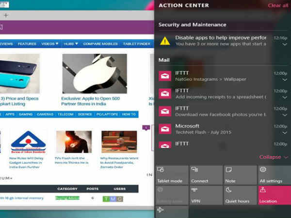
Task: Open 'Price and Specs' Flipkart listing article
Action: [19, 101]
